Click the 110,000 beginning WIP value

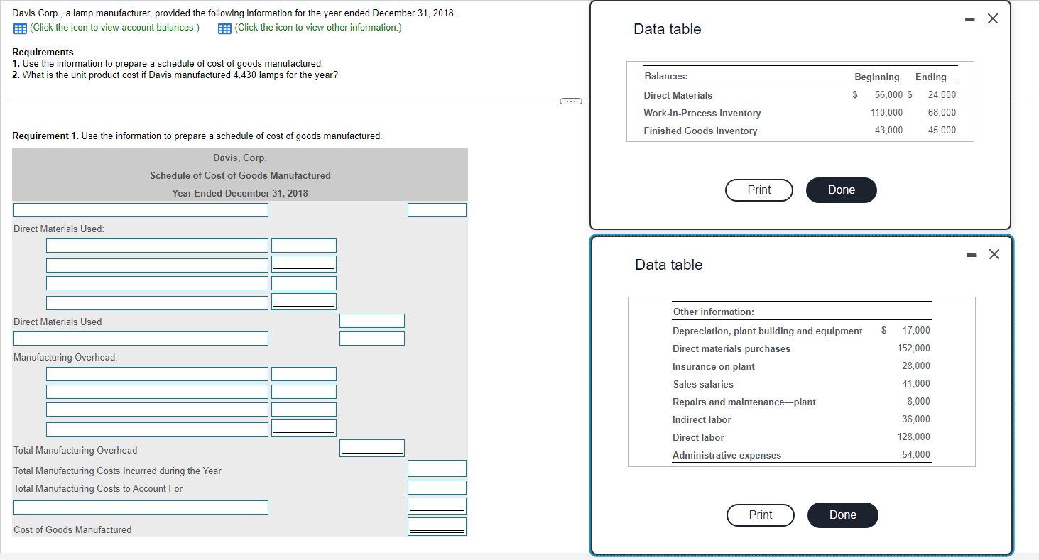(886, 112)
